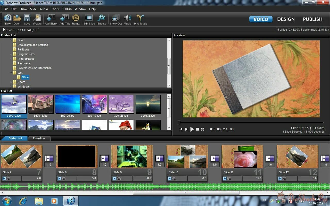Switch to the Slide List tab
Image resolution: width=330 pixels, height=206 pixels.
coord(15,138)
